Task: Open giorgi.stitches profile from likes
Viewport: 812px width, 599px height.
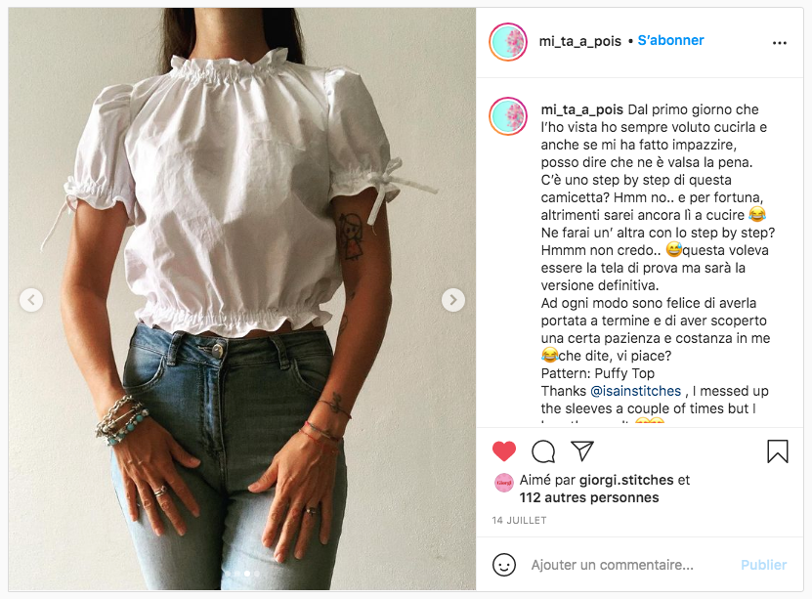Action: [x=626, y=480]
